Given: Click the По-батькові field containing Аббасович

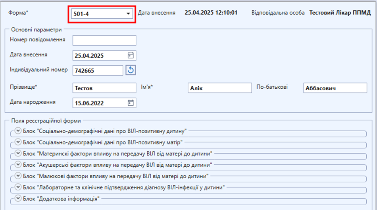Looking at the screenshot, I should pyautogui.click(x=335, y=88).
